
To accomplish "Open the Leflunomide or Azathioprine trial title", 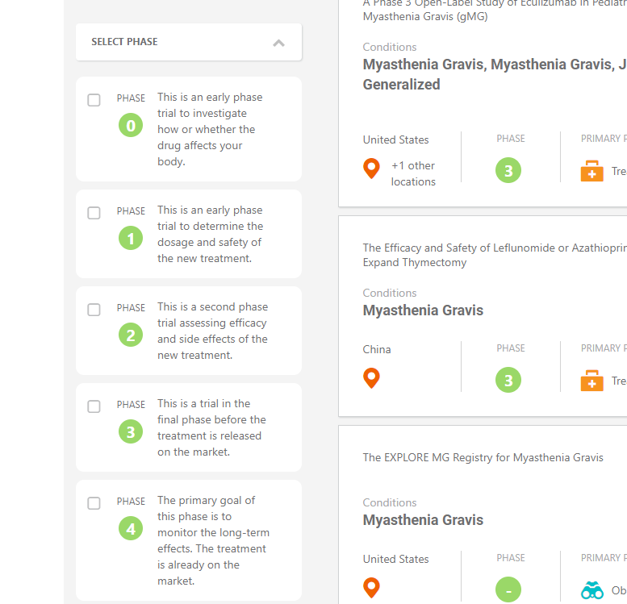I will coord(495,255).
